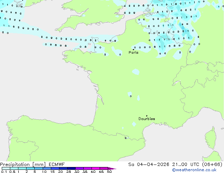Click the legend value label '50'
This screenshot has height=173, width=224.
point(109,172)
